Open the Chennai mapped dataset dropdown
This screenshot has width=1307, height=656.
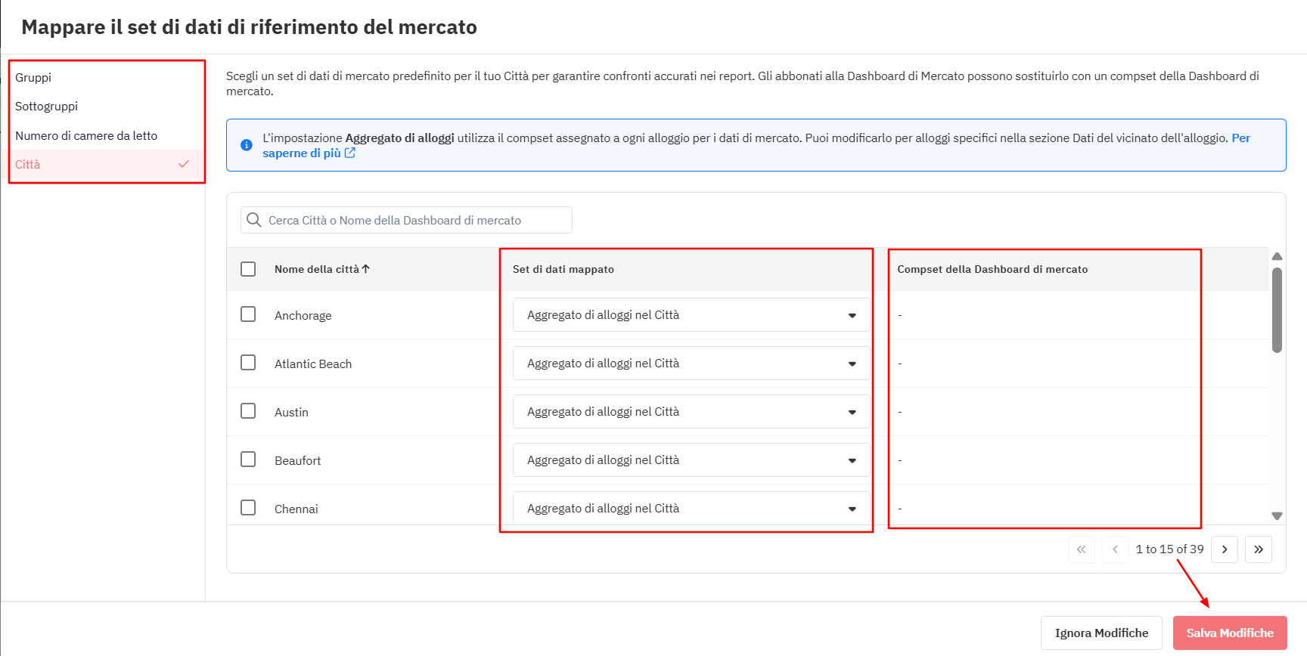tap(691, 509)
